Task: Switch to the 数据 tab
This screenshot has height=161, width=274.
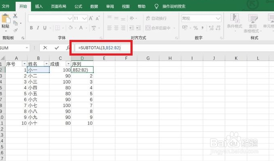Action: tap(94, 6)
